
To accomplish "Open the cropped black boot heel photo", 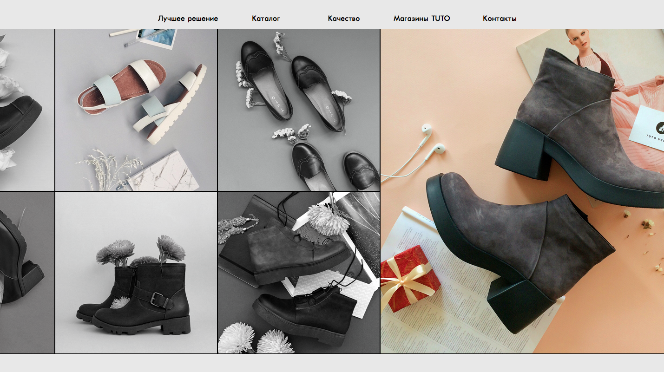I will click(x=27, y=273).
